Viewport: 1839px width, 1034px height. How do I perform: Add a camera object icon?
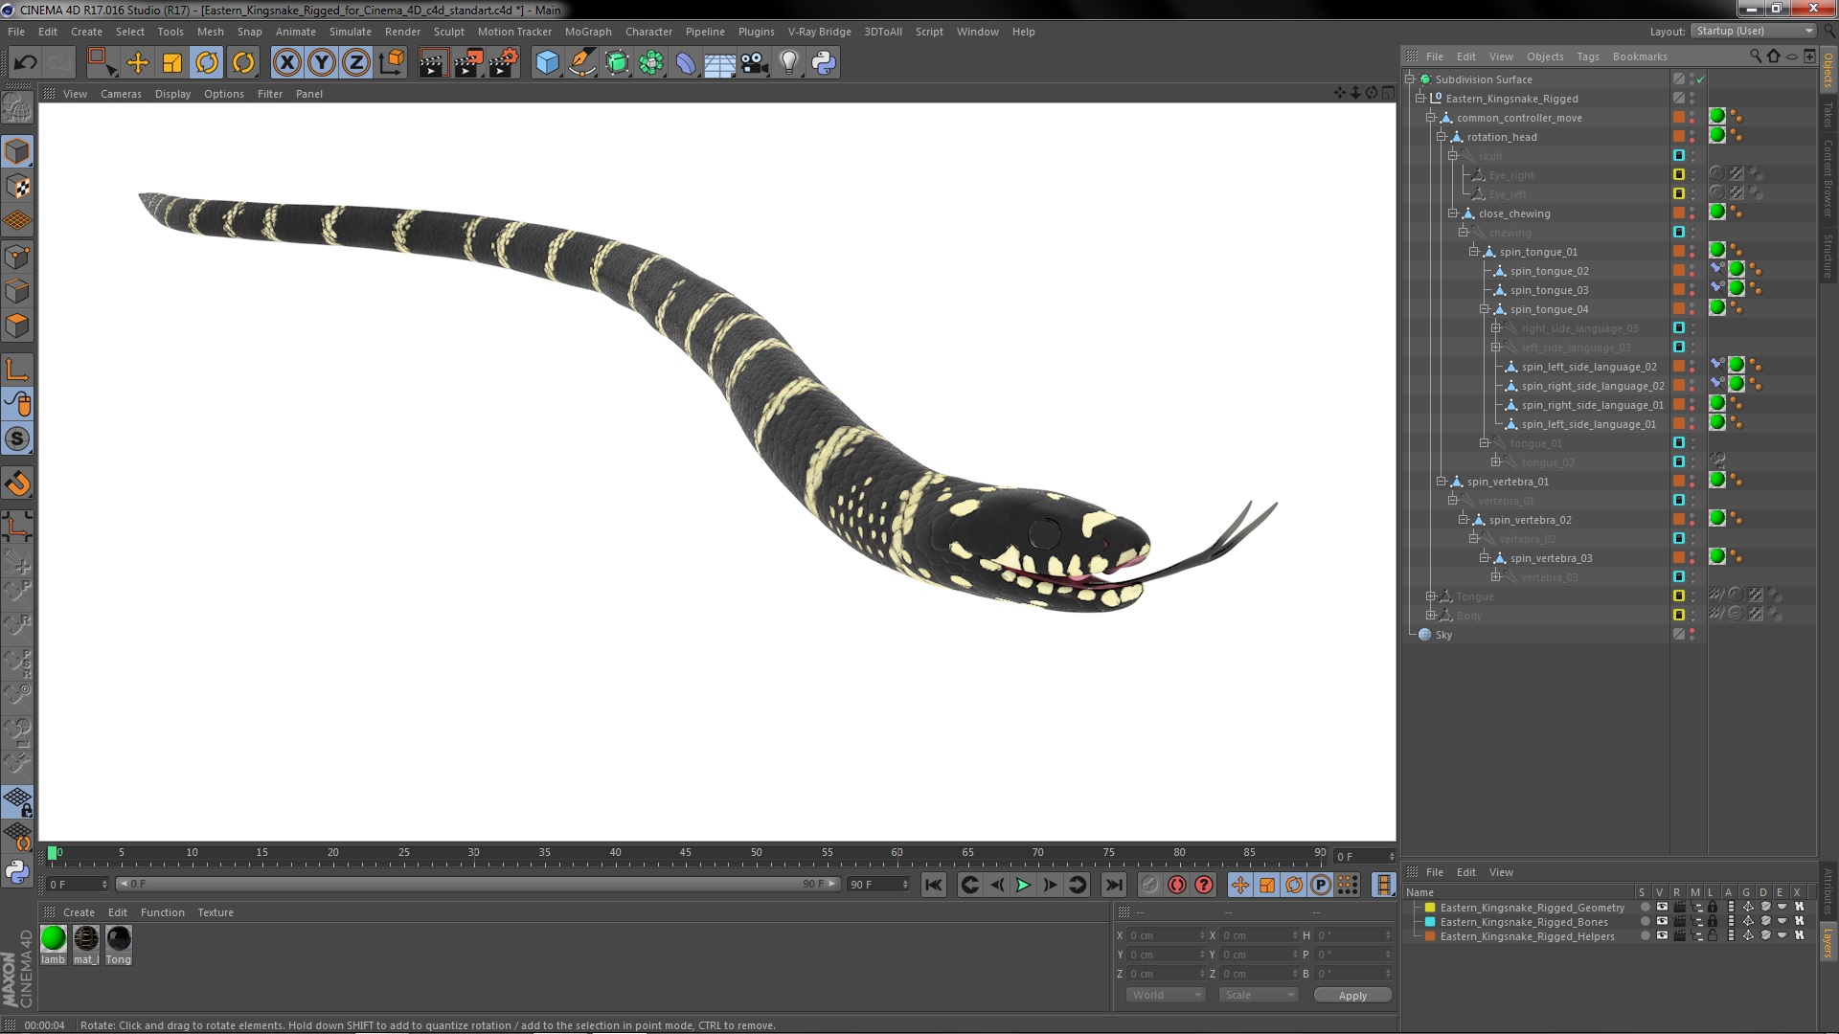click(x=754, y=63)
